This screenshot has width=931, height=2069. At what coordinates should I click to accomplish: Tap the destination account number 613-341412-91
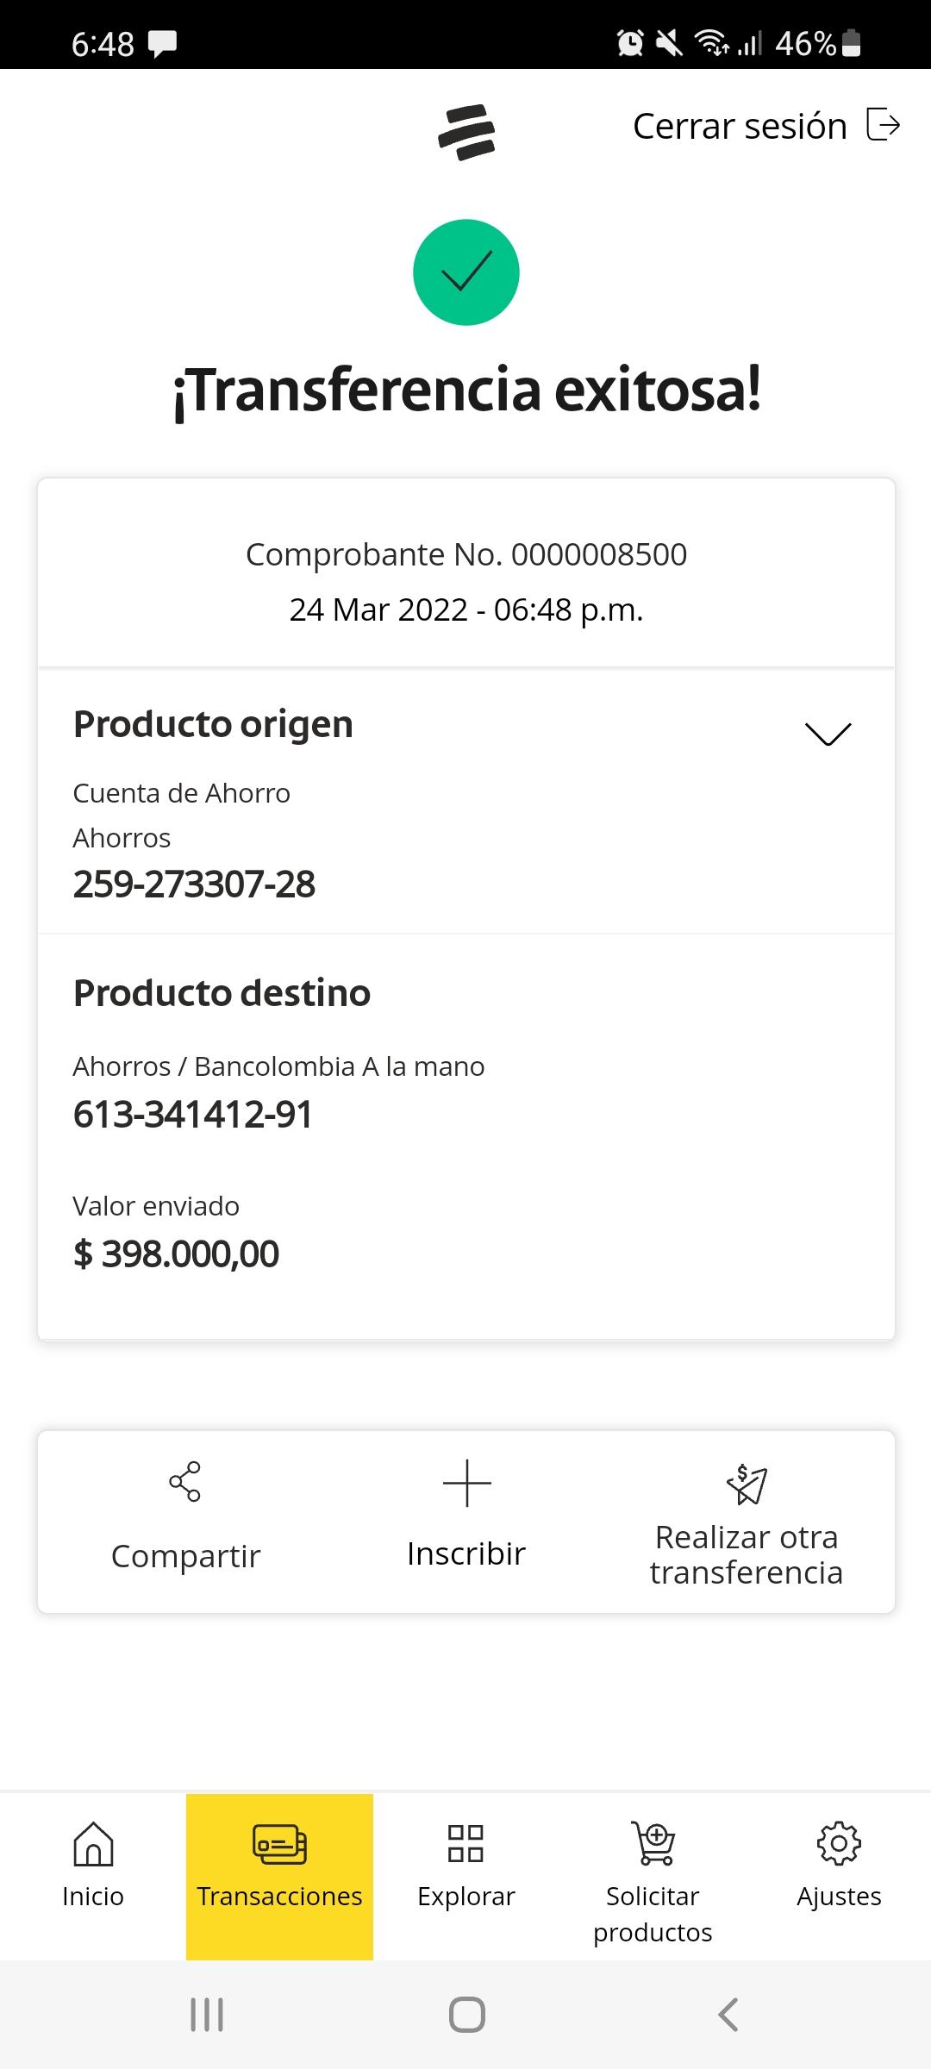193,1114
